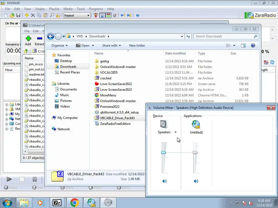Click the checklist events icon in ZaraRadio toolbar
Screen dimensions: 278x208
tap(115, 15)
